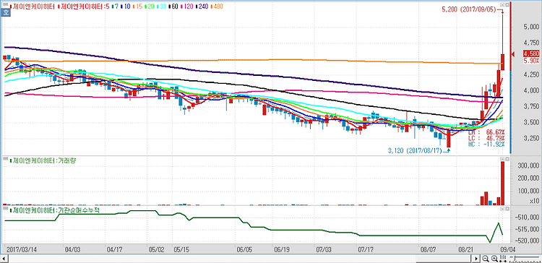The width and height of the screenshot is (542, 263).
Task: Open the 기관순매수누적 pane dropdown button
Action: tap(503, 209)
